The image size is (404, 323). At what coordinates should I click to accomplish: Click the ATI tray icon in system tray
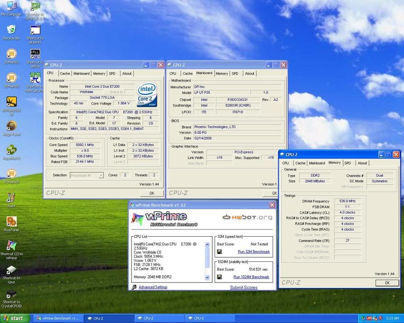369,318
